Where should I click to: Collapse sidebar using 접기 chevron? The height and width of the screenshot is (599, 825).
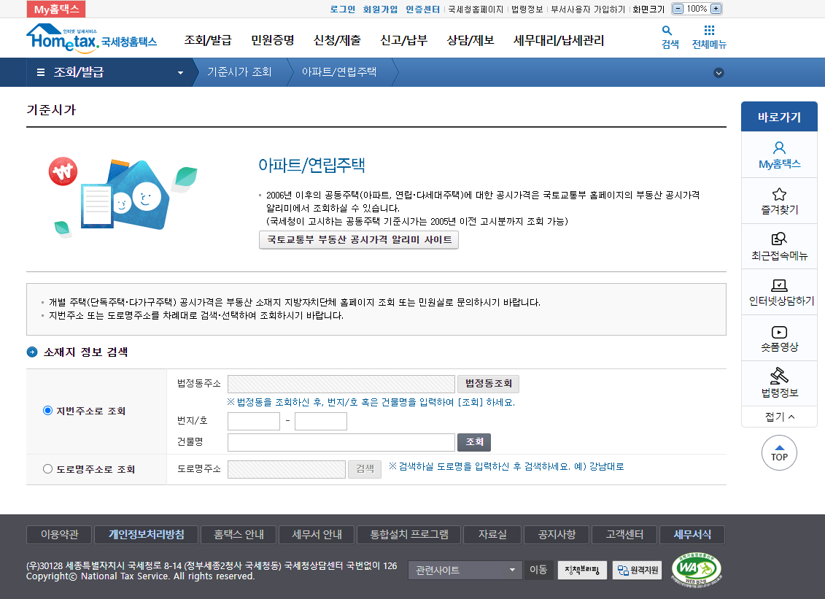tap(779, 417)
